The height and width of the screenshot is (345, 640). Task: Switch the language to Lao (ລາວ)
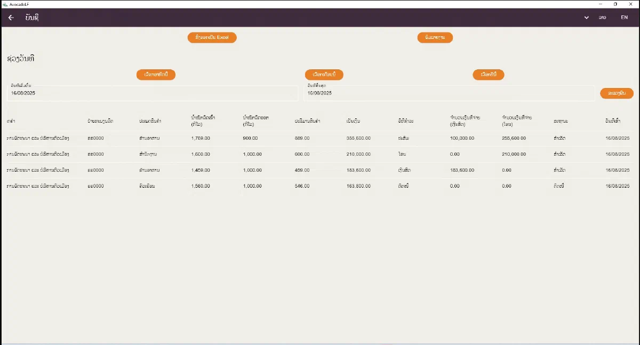point(602,18)
